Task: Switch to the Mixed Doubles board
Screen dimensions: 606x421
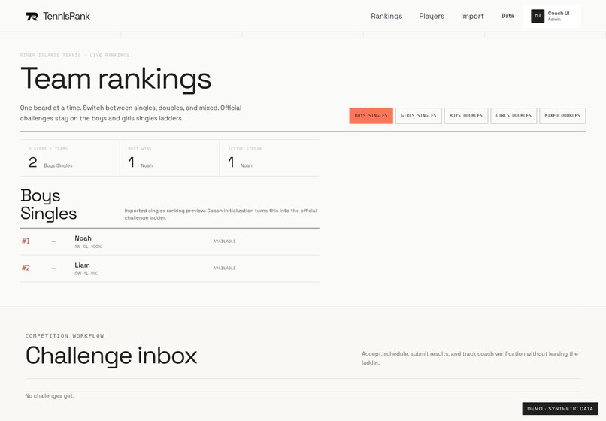Action: tap(562, 116)
